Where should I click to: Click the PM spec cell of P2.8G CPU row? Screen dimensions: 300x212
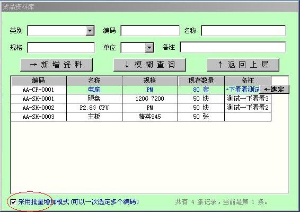pyautogui.click(x=150, y=108)
